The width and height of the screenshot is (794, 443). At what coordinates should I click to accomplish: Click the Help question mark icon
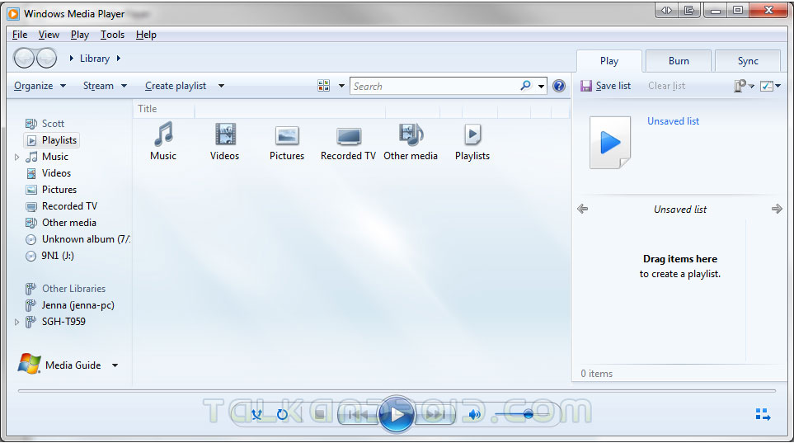point(558,86)
